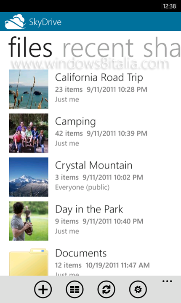Open the Day in the Park album
The width and height of the screenshot is (181, 303).
(x=89, y=210)
